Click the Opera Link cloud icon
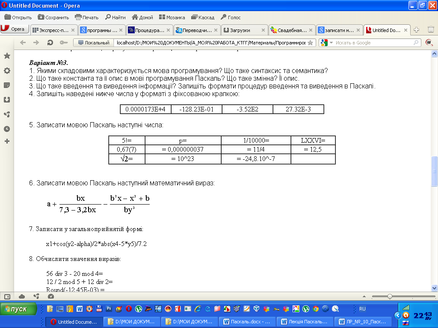Image resolution: width=438 pixels, height=328 pixels. [x=22, y=296]
